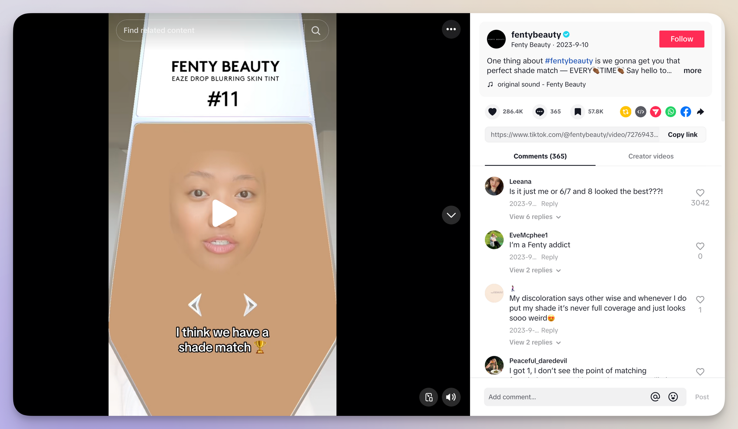Click the search magnifier icon
Screen dimensions: 738x429
tap(316, 30)
